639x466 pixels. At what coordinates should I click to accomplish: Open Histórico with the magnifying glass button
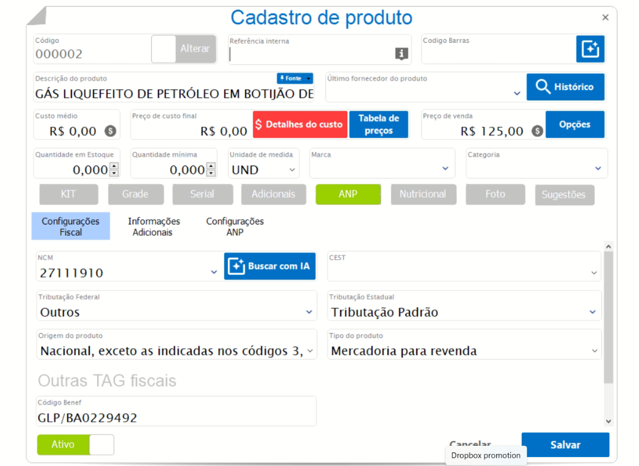pyautogui.click(x=565, y=86)
